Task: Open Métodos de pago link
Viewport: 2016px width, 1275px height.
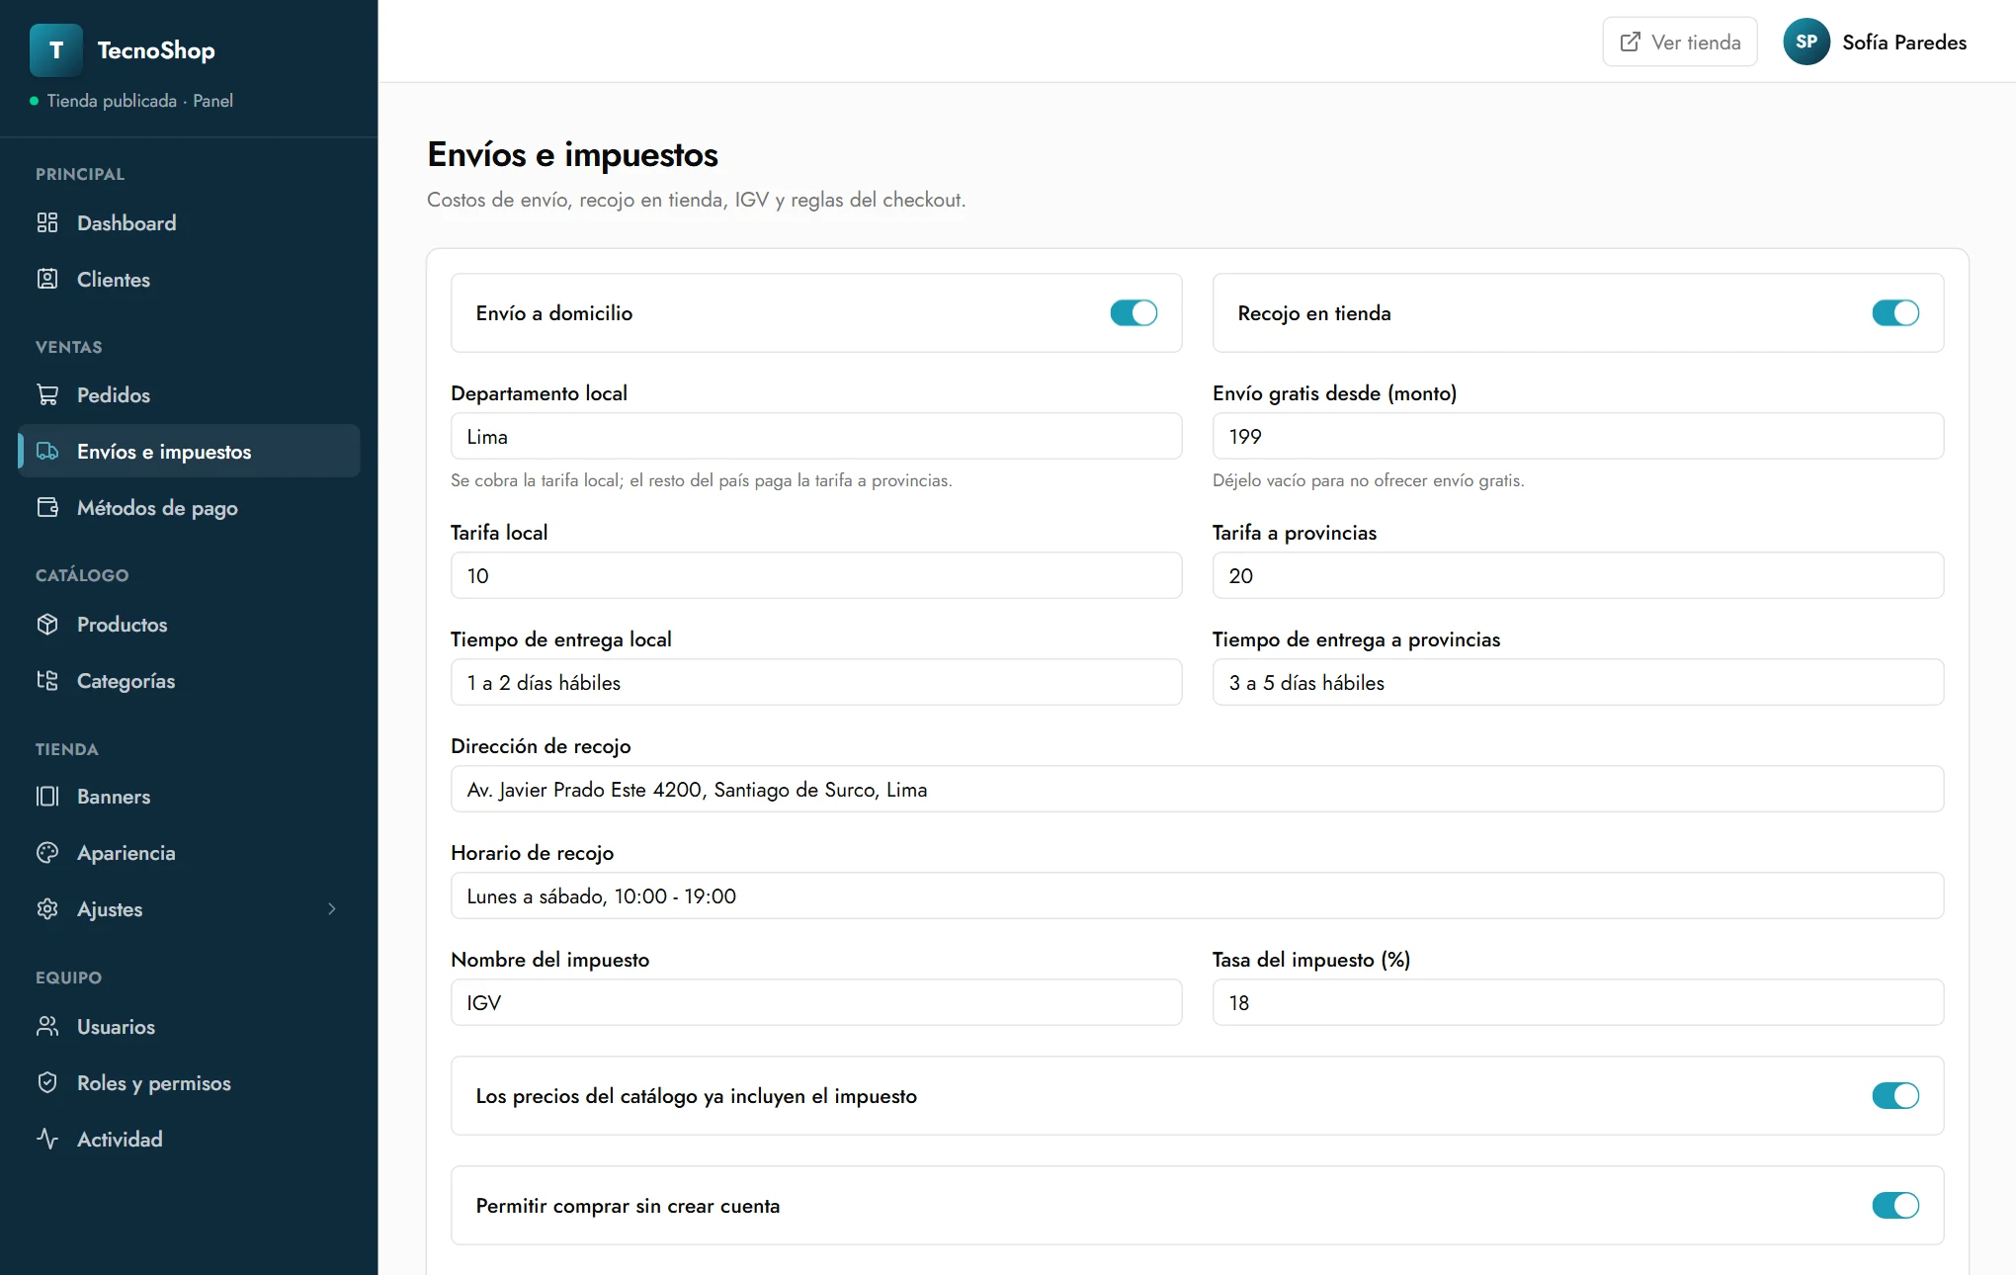Action: point(189,507)
